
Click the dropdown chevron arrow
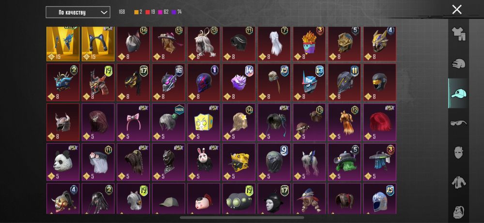[105, 13]
